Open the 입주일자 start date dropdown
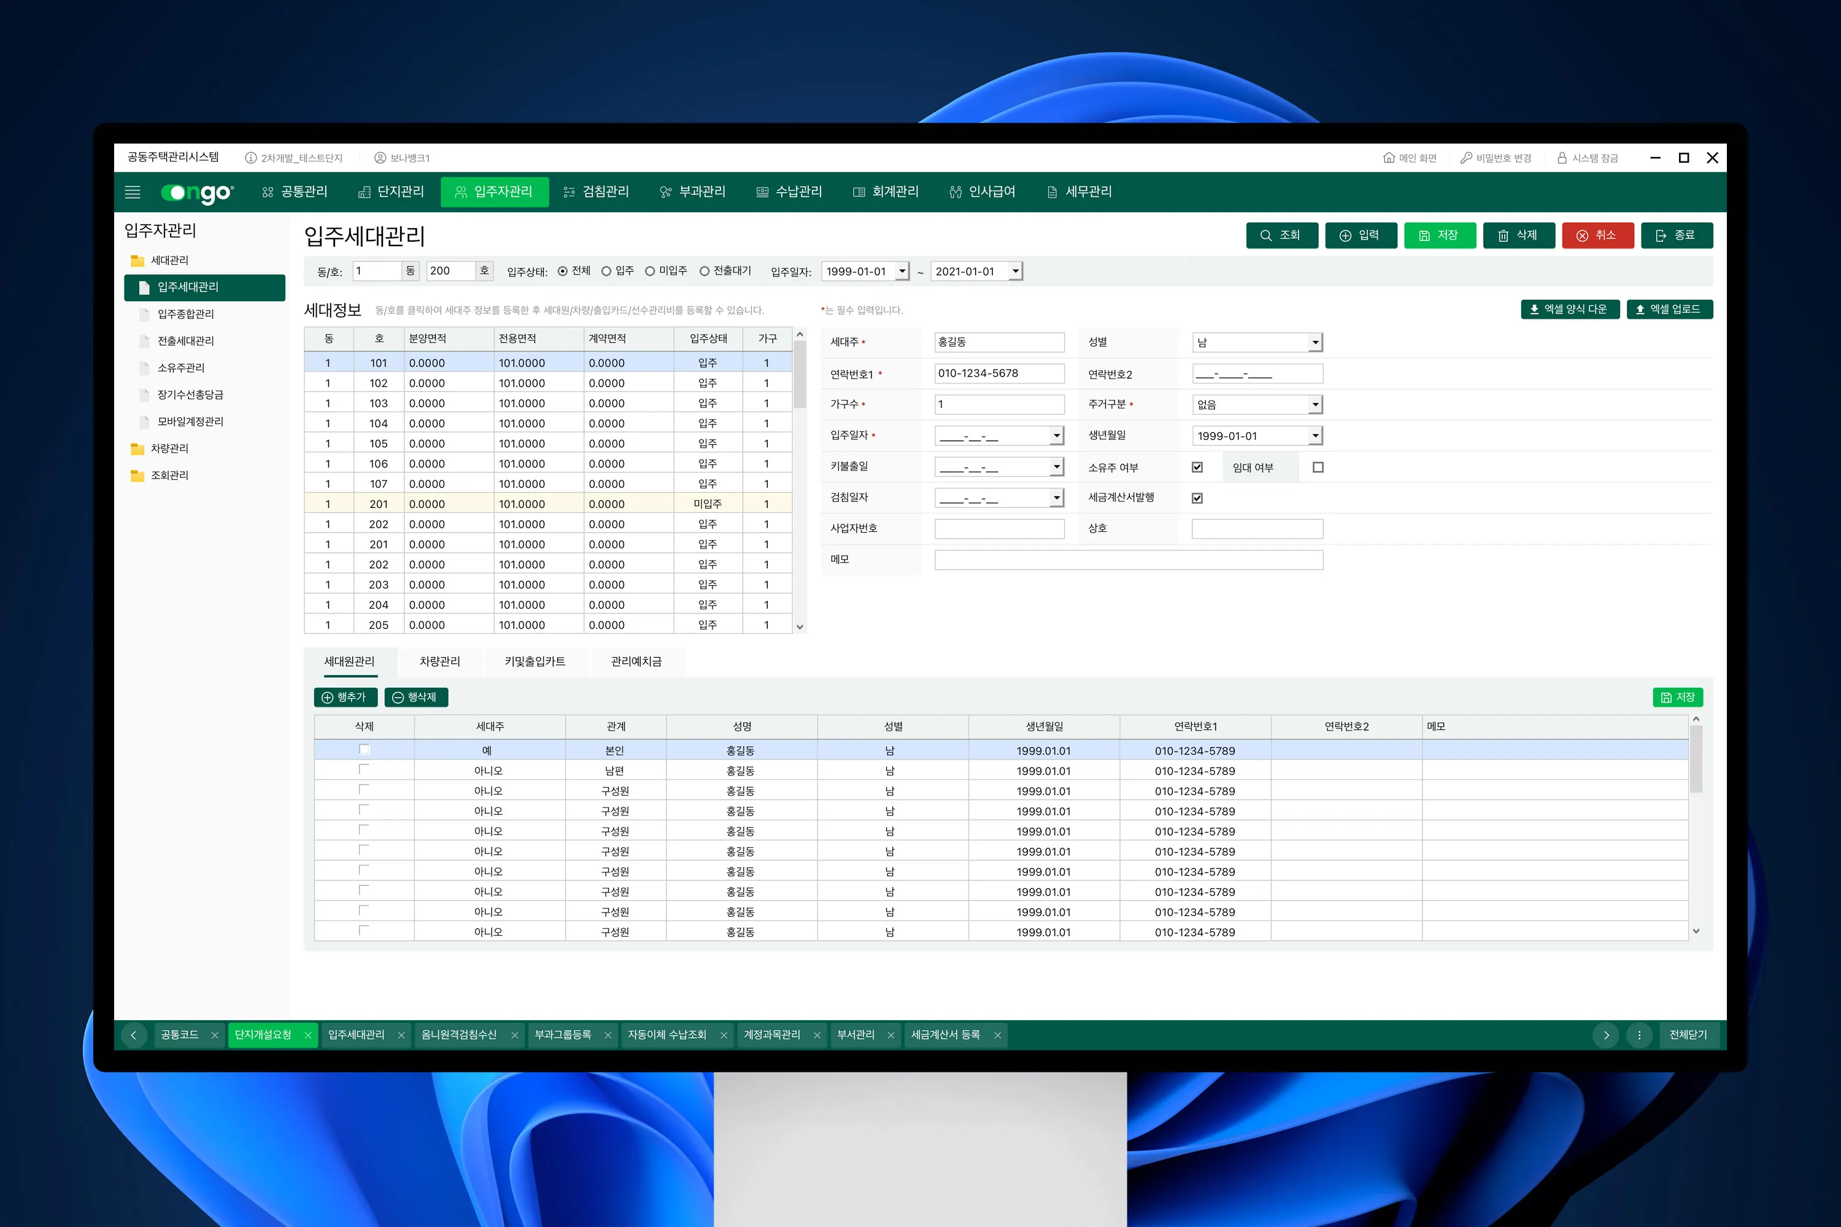This screenshot has width=1841, height=1227. pyautogui.click(x=901, y=272)
